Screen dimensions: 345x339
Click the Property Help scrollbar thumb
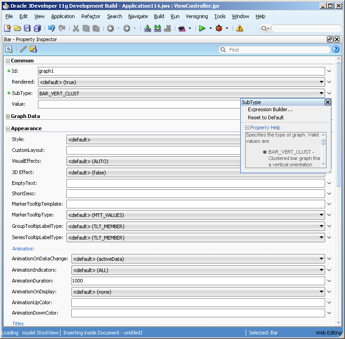click(x=323, y=142)
